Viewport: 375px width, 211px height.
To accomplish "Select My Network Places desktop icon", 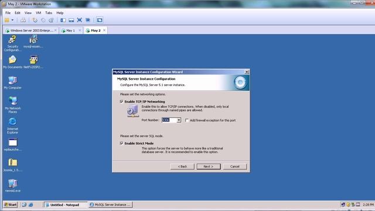I will point(13,105).
